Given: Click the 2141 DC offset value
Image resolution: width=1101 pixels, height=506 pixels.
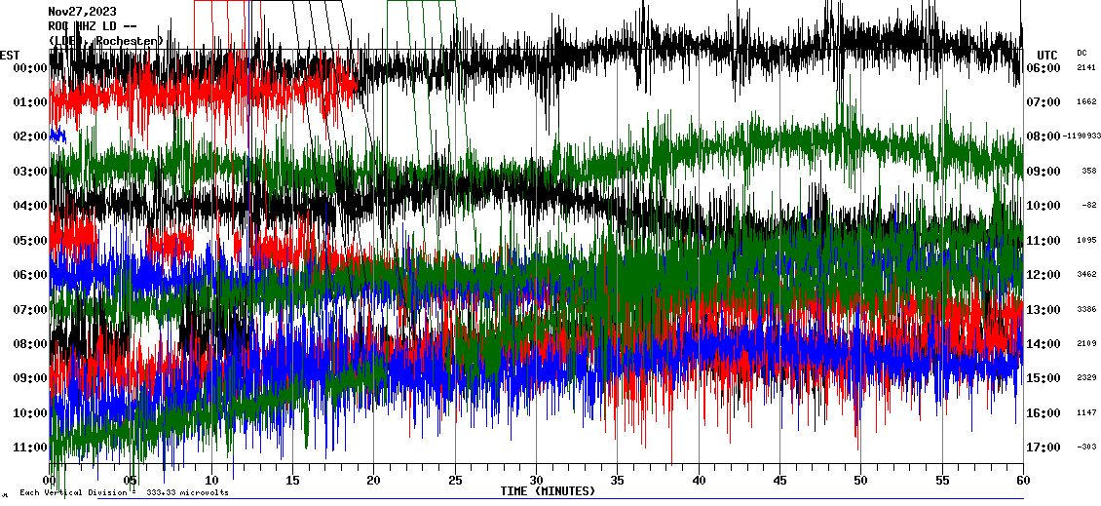Looking at the screenshot, I should click(x=1088, y=68).
